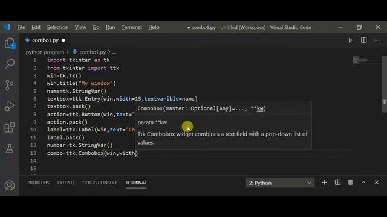
Task: Open the Go menu
Action: [96, 27]
